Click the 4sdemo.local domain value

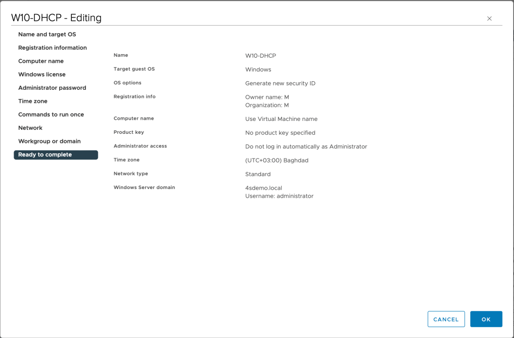[x=264, y=188]
